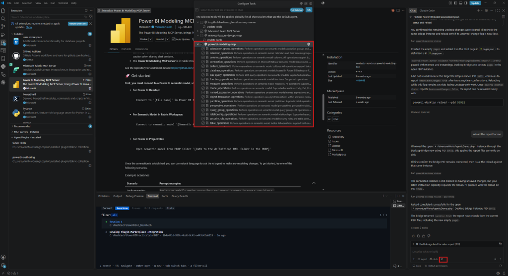Screen dimensions: 508x276
Task: Give thumbs up to chat response
Action: 424,236
